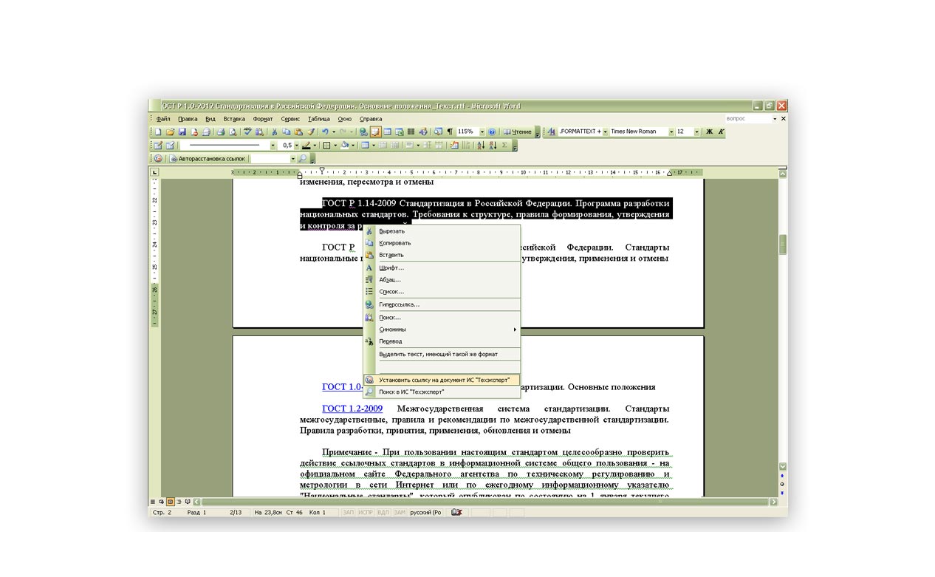Insert a table from the standard toolbar
Screen dimensions: 935x577
(x=387, y=132)
